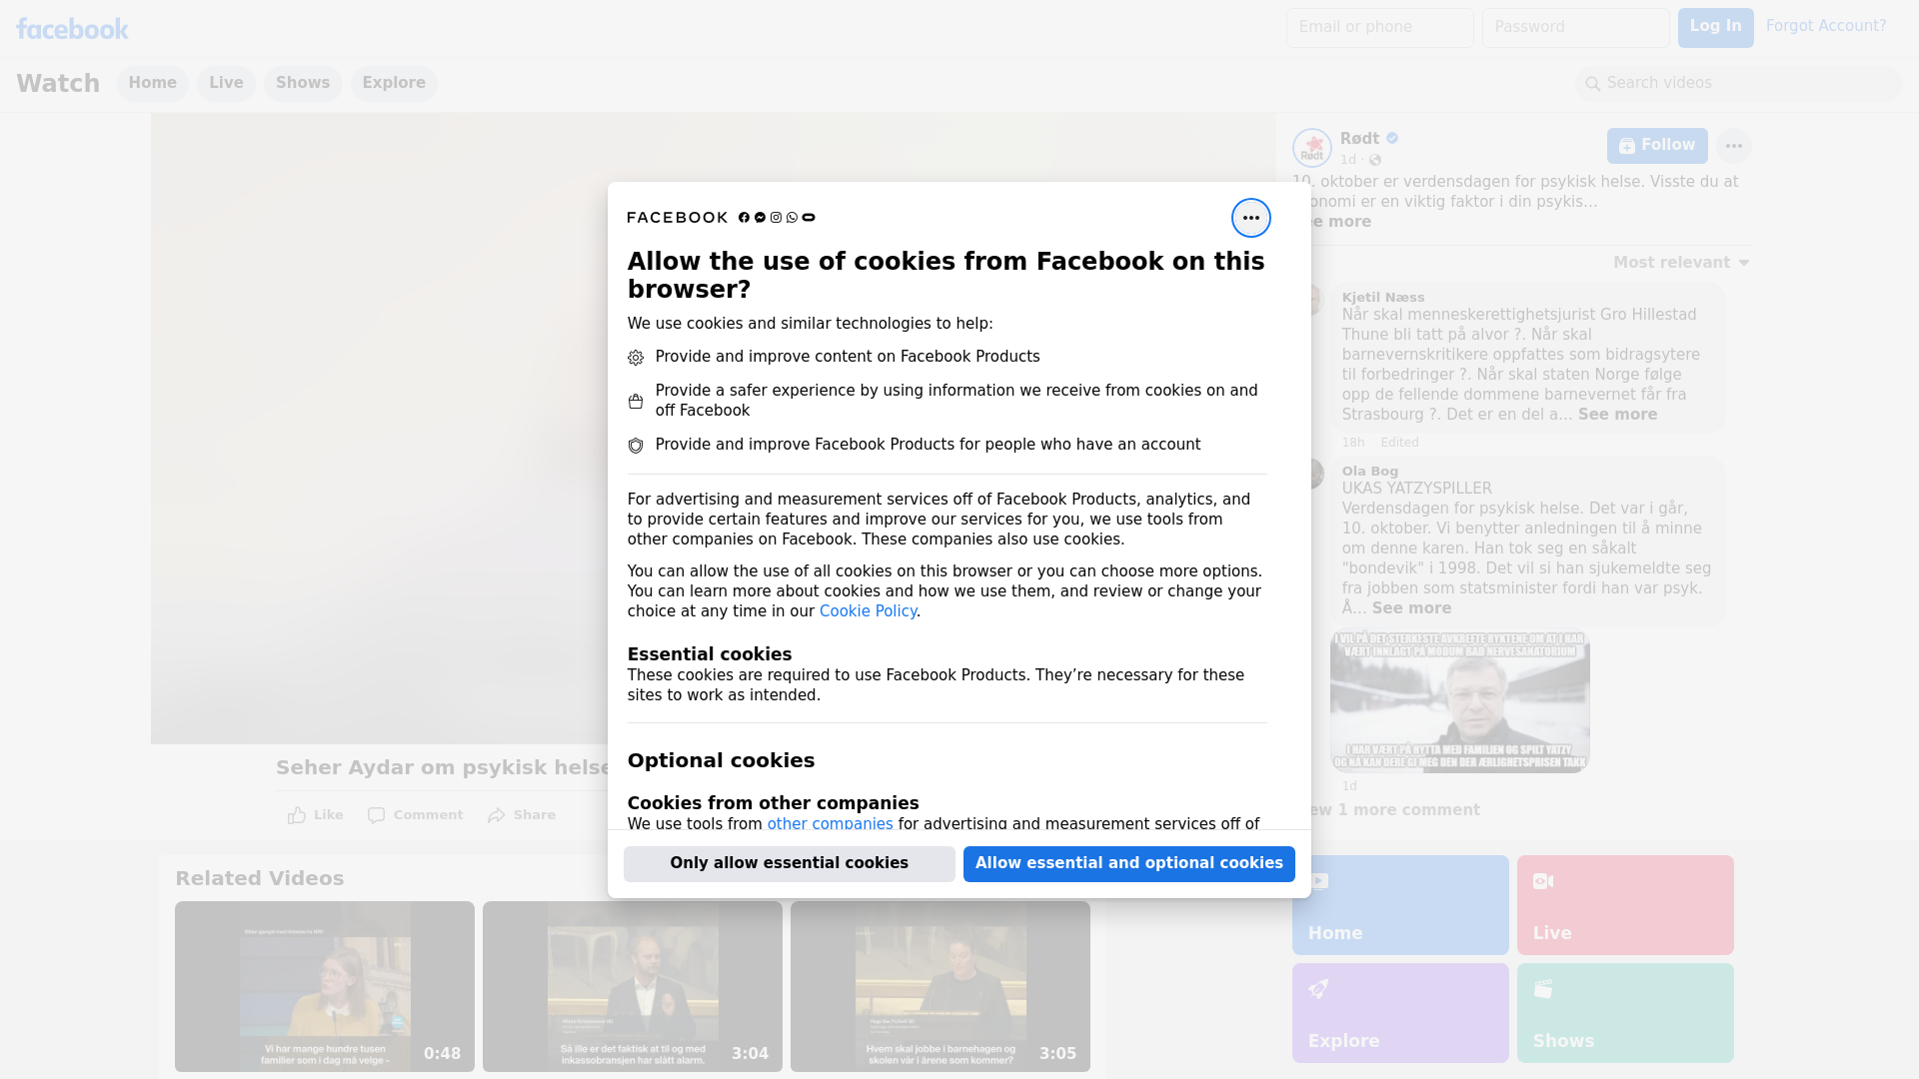Click the search magnifier icon

pos(1593,84)
